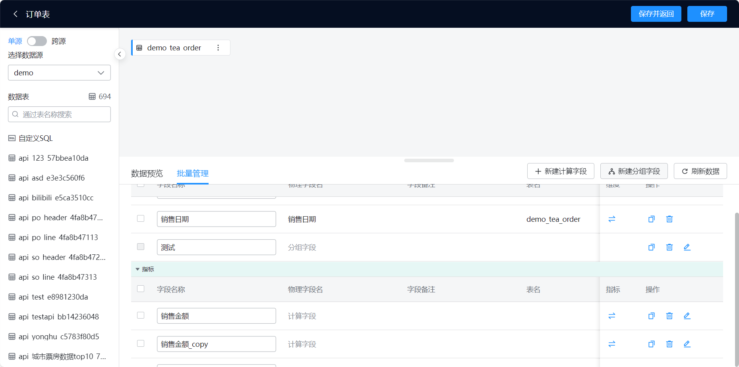
Task: Collapse the left sidebar with the chevron
Action: pyautogui.click(x=120, y=54)
